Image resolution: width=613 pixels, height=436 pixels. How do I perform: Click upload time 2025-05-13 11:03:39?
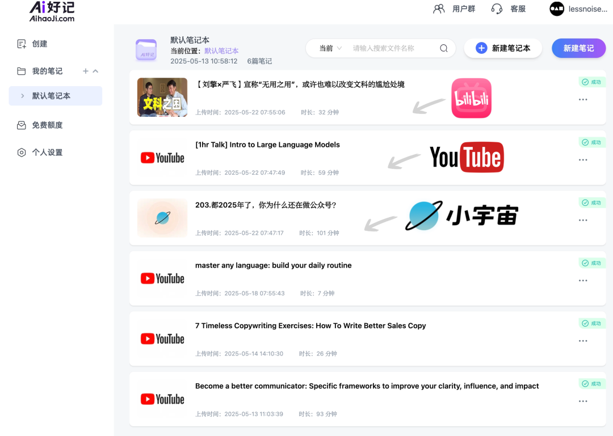(x=239, y=414)
